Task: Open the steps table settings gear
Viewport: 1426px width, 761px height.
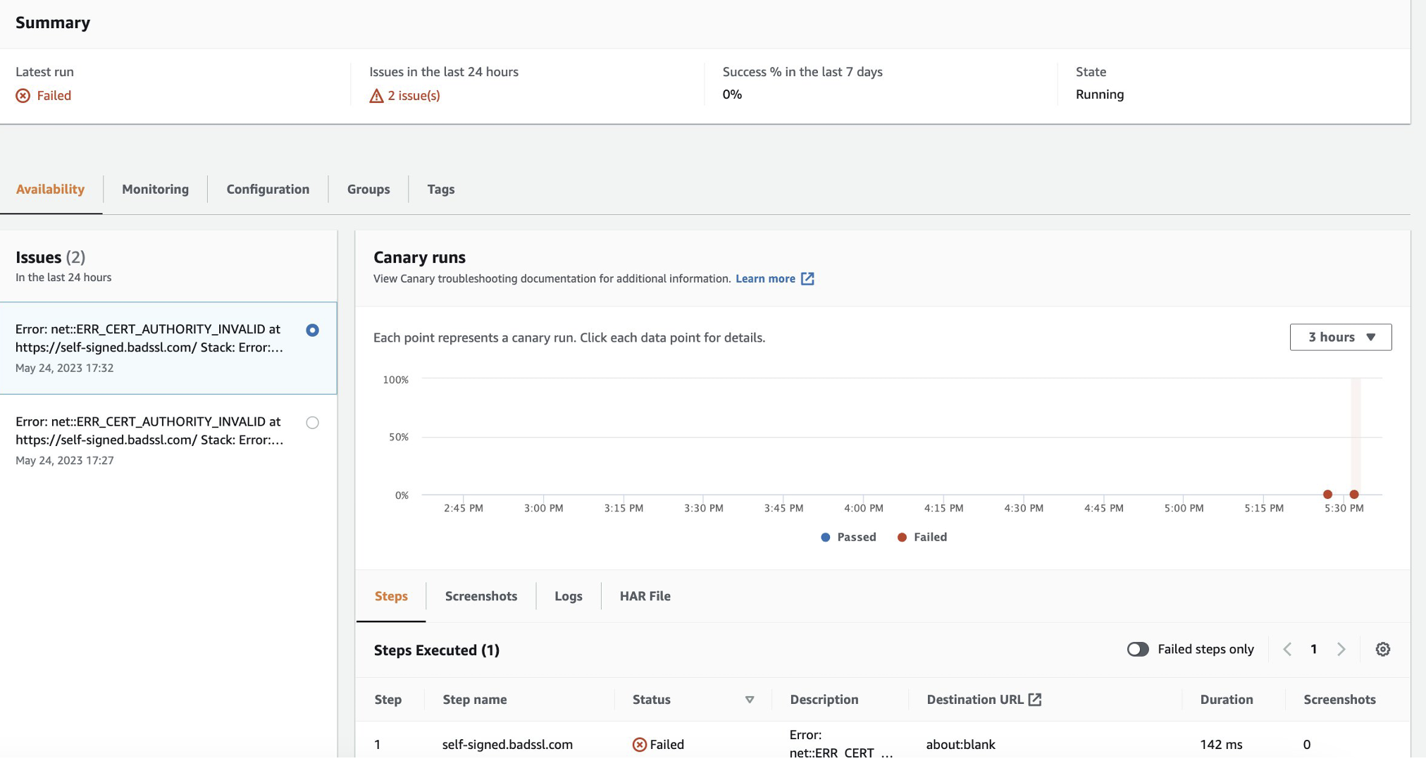Action: click(1382, 650)
